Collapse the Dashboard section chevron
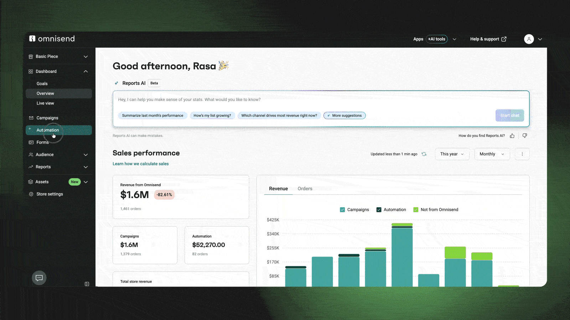The width and height of the screenshot is (570, 320). (x=85, y=71)
